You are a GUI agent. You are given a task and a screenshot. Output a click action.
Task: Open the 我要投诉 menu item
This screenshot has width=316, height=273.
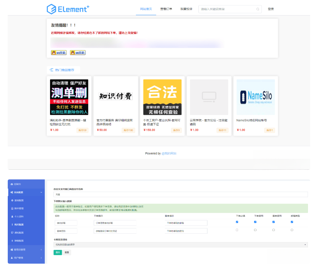click(186, 9)
